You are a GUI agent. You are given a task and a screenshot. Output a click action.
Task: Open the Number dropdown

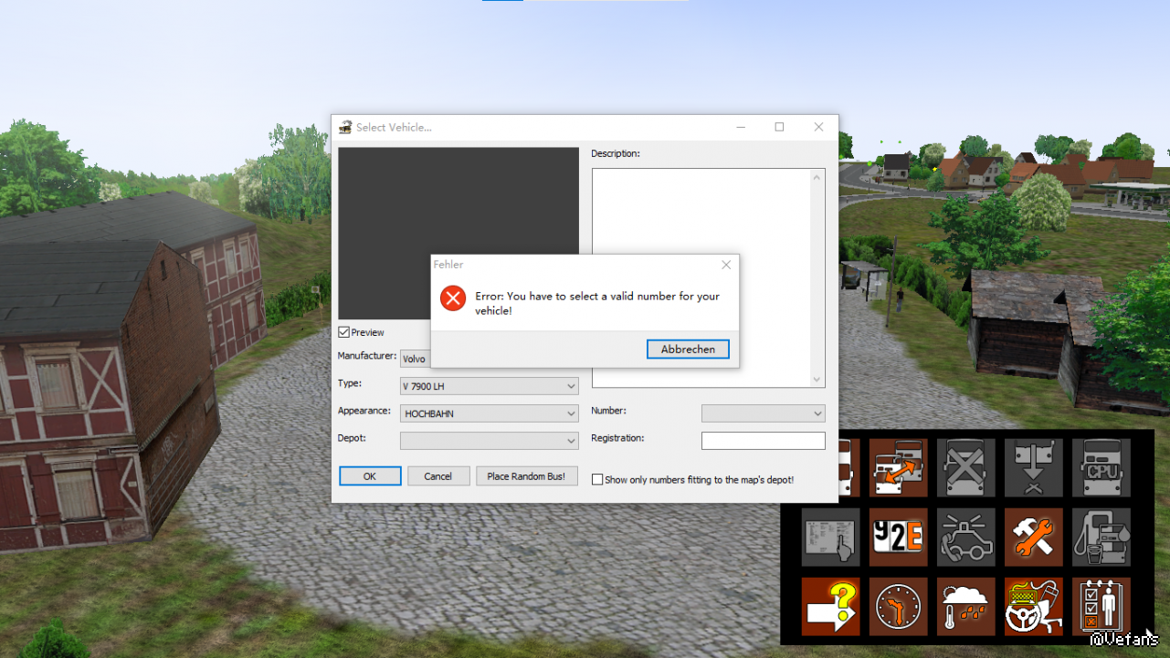point(764,413)
